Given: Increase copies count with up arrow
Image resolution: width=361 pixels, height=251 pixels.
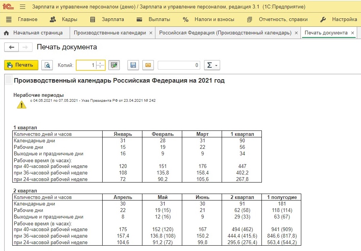Looking at the screenshot, I should [100, 63].
